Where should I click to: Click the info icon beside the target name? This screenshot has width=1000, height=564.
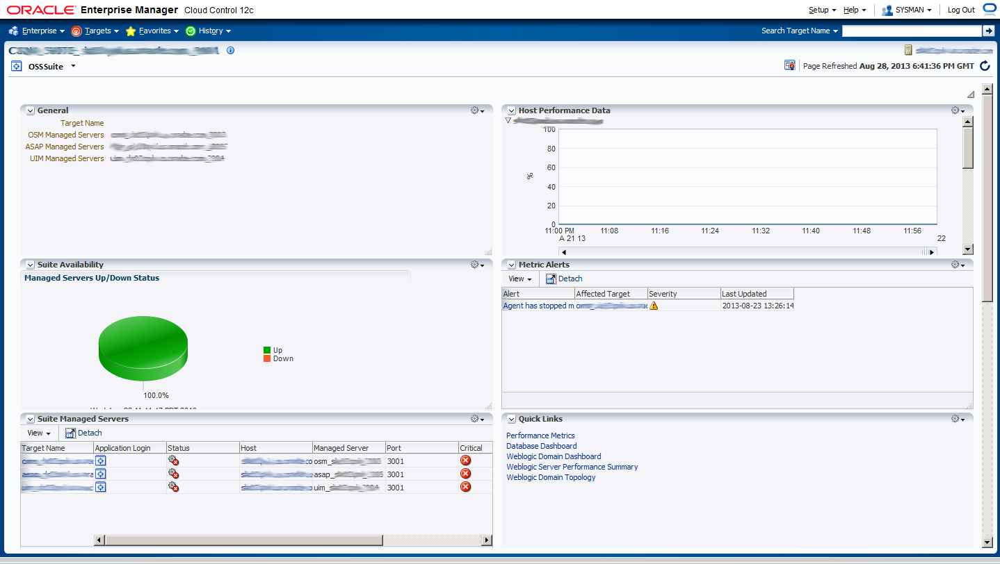point(231,50)
